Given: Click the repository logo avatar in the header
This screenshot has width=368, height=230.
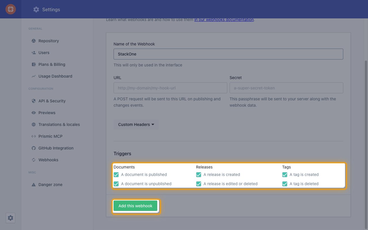Looking at the screenshot, I should click(x=11, y=9).
